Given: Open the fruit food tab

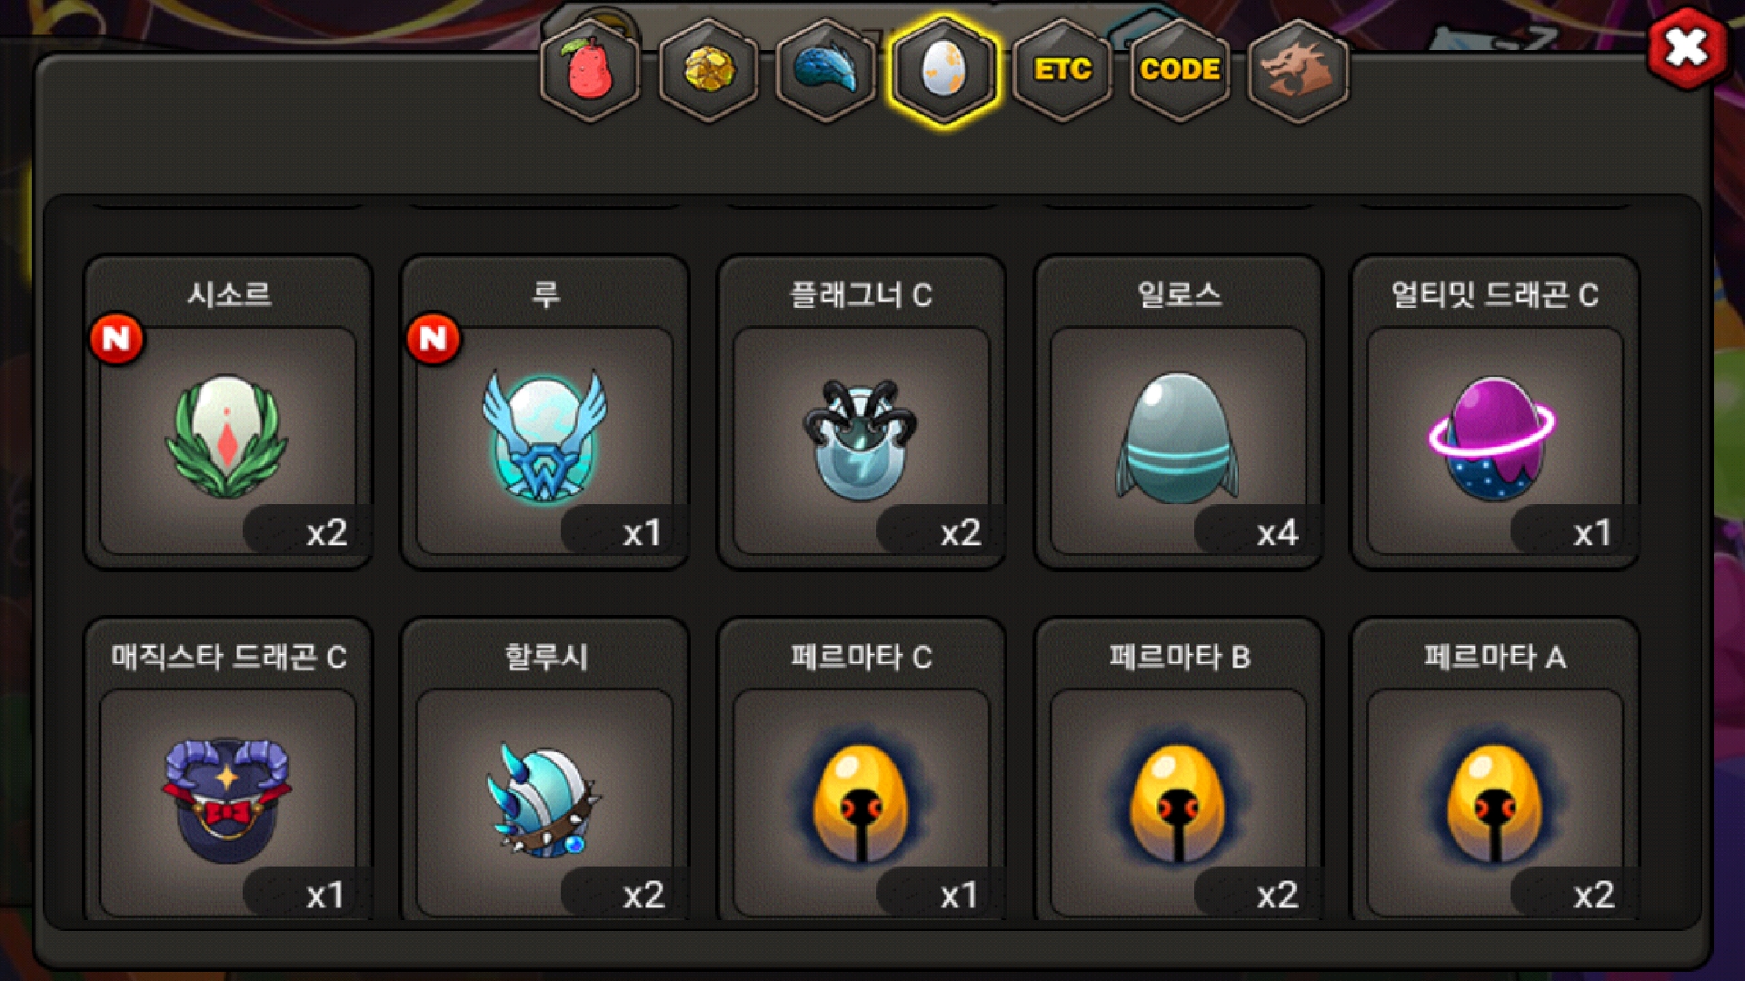Looking at the screenshot, I should (x=590, y=70).
